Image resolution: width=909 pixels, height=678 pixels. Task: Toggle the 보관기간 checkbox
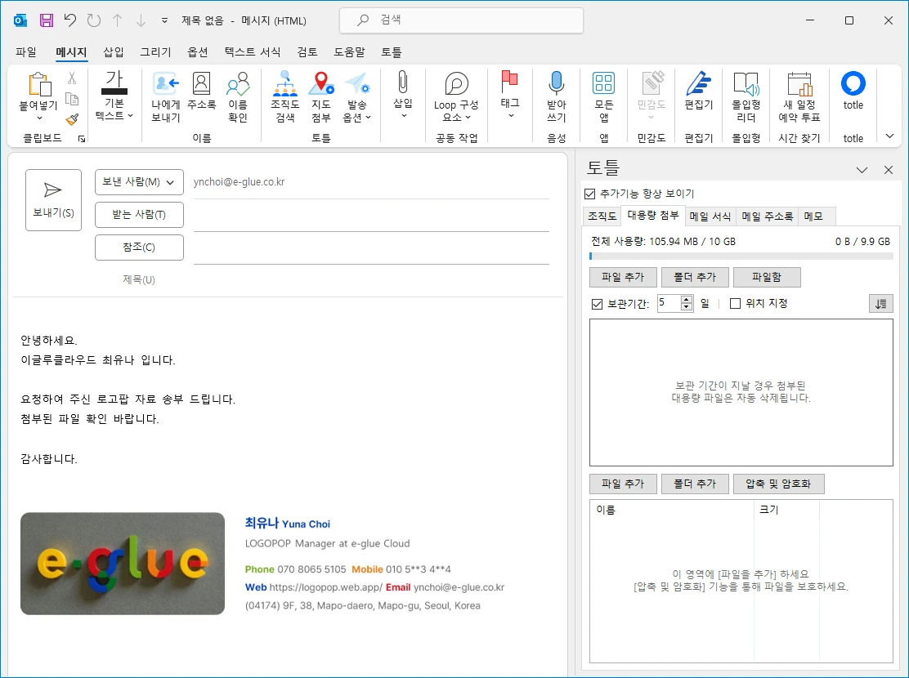pyautogui.click(x=597, y=304)
